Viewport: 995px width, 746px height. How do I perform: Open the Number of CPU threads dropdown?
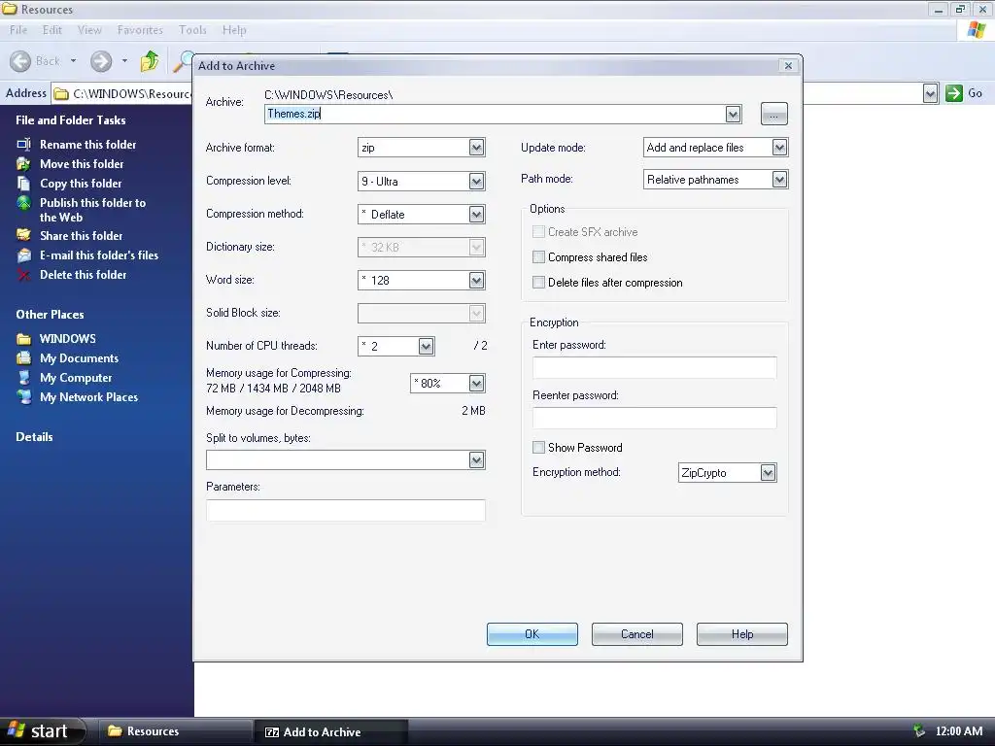pyautogui.click(x=426, y=346)
